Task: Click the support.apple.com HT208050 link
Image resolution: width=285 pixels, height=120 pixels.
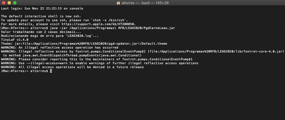Action: 99,24
